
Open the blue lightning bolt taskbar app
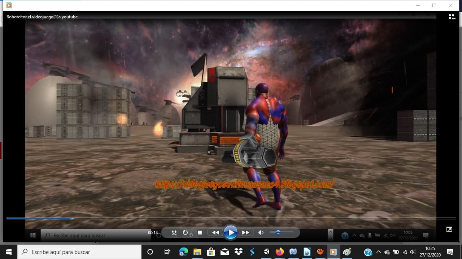click(x=252, y=252)
